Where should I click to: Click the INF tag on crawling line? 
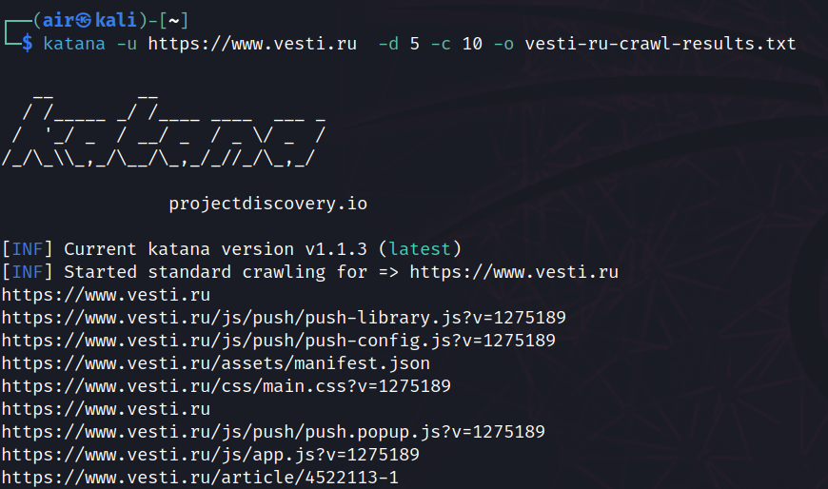pos(27,272)
